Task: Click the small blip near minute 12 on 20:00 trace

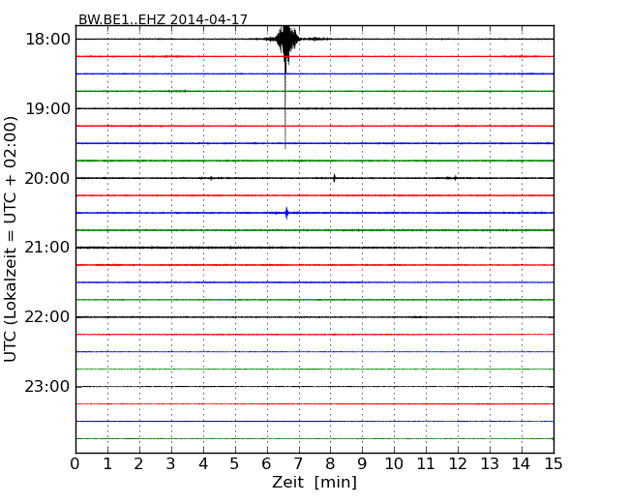Action: click(455, 178)
